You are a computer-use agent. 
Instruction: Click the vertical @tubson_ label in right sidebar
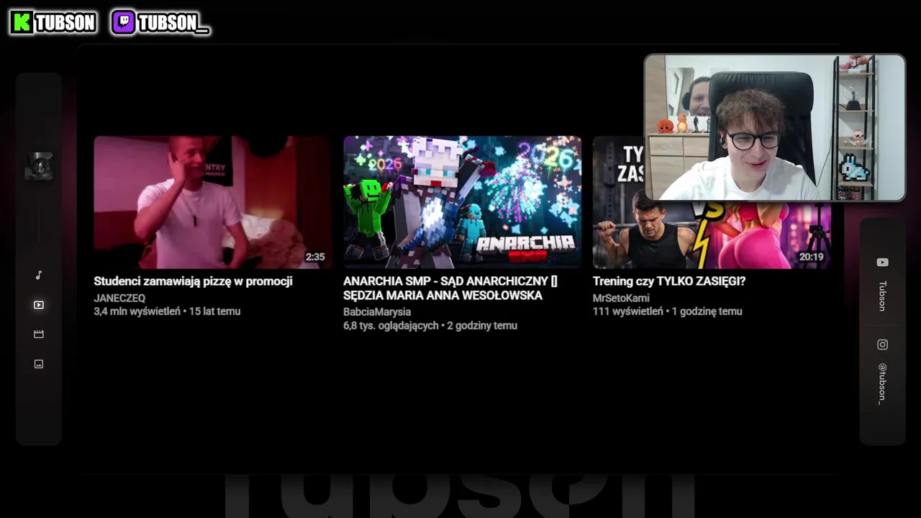click(882, 384)
